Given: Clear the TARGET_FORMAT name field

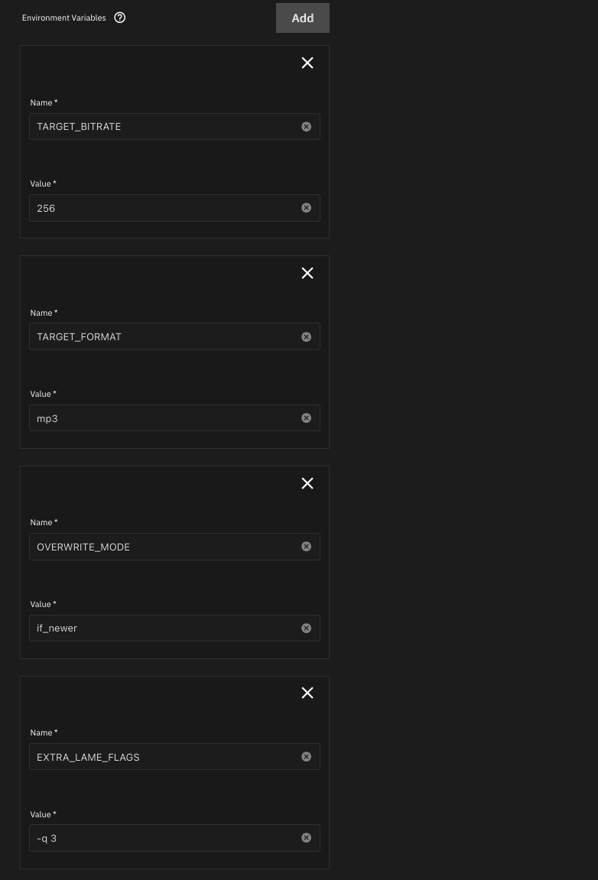Looking at the screenshot, I should coord(306,336).
